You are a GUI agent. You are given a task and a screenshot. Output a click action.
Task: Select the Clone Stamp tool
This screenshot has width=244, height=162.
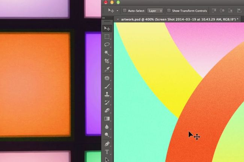pos(107,94)
